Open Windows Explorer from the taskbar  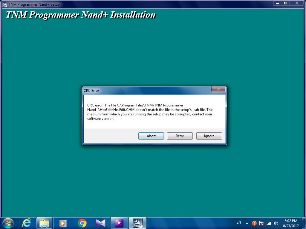point(44,223)
